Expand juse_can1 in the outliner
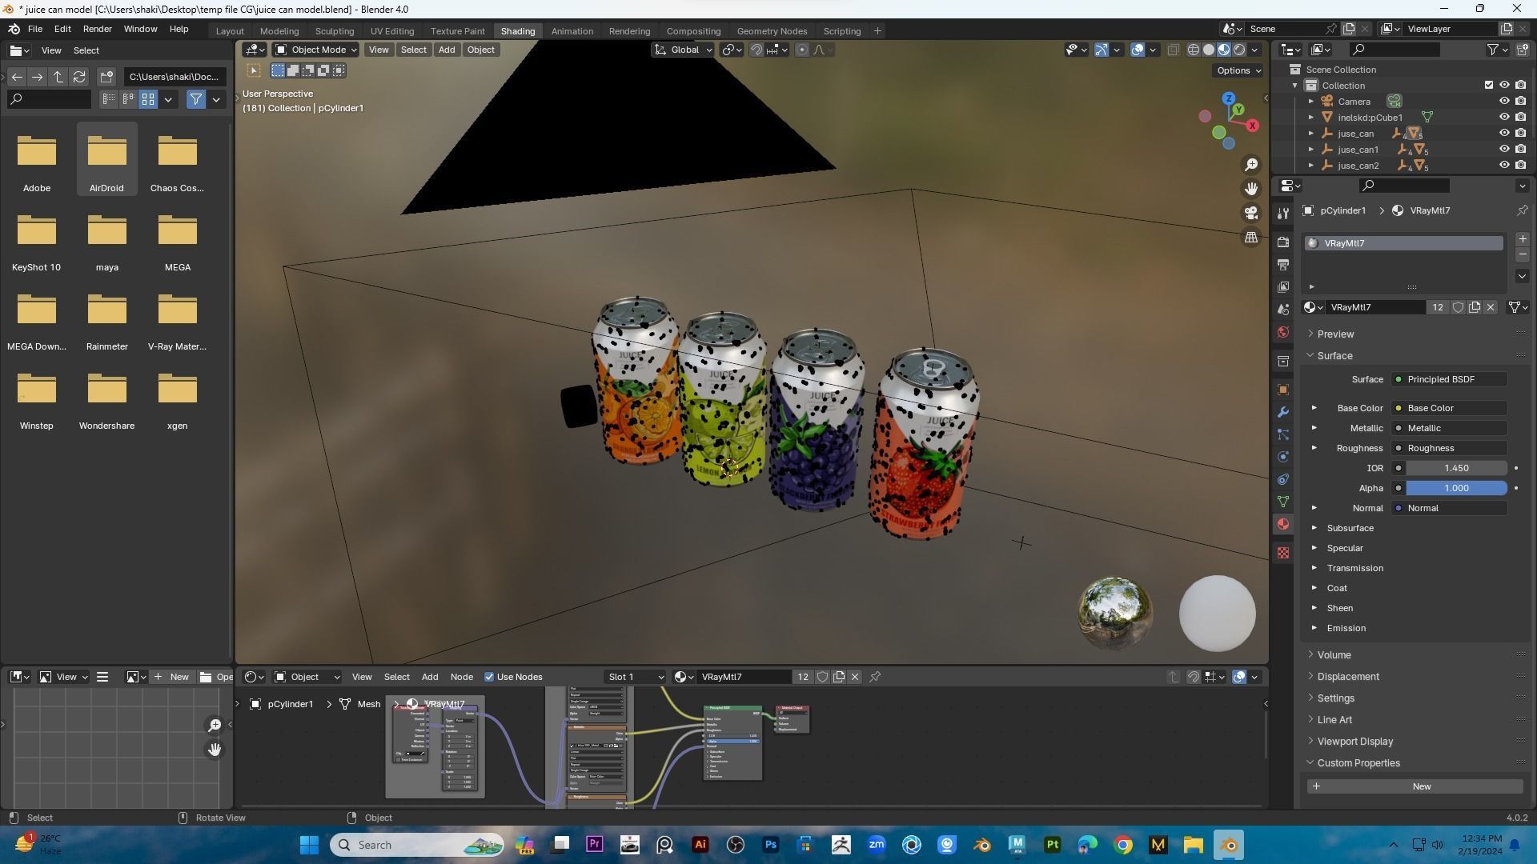The width and height of the screenshot is (1537, 864). 1311,150
